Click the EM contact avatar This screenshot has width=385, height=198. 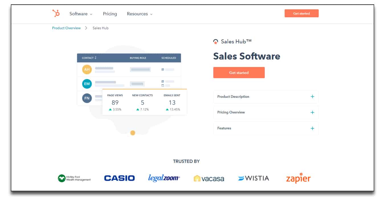[x=87, y=84]
